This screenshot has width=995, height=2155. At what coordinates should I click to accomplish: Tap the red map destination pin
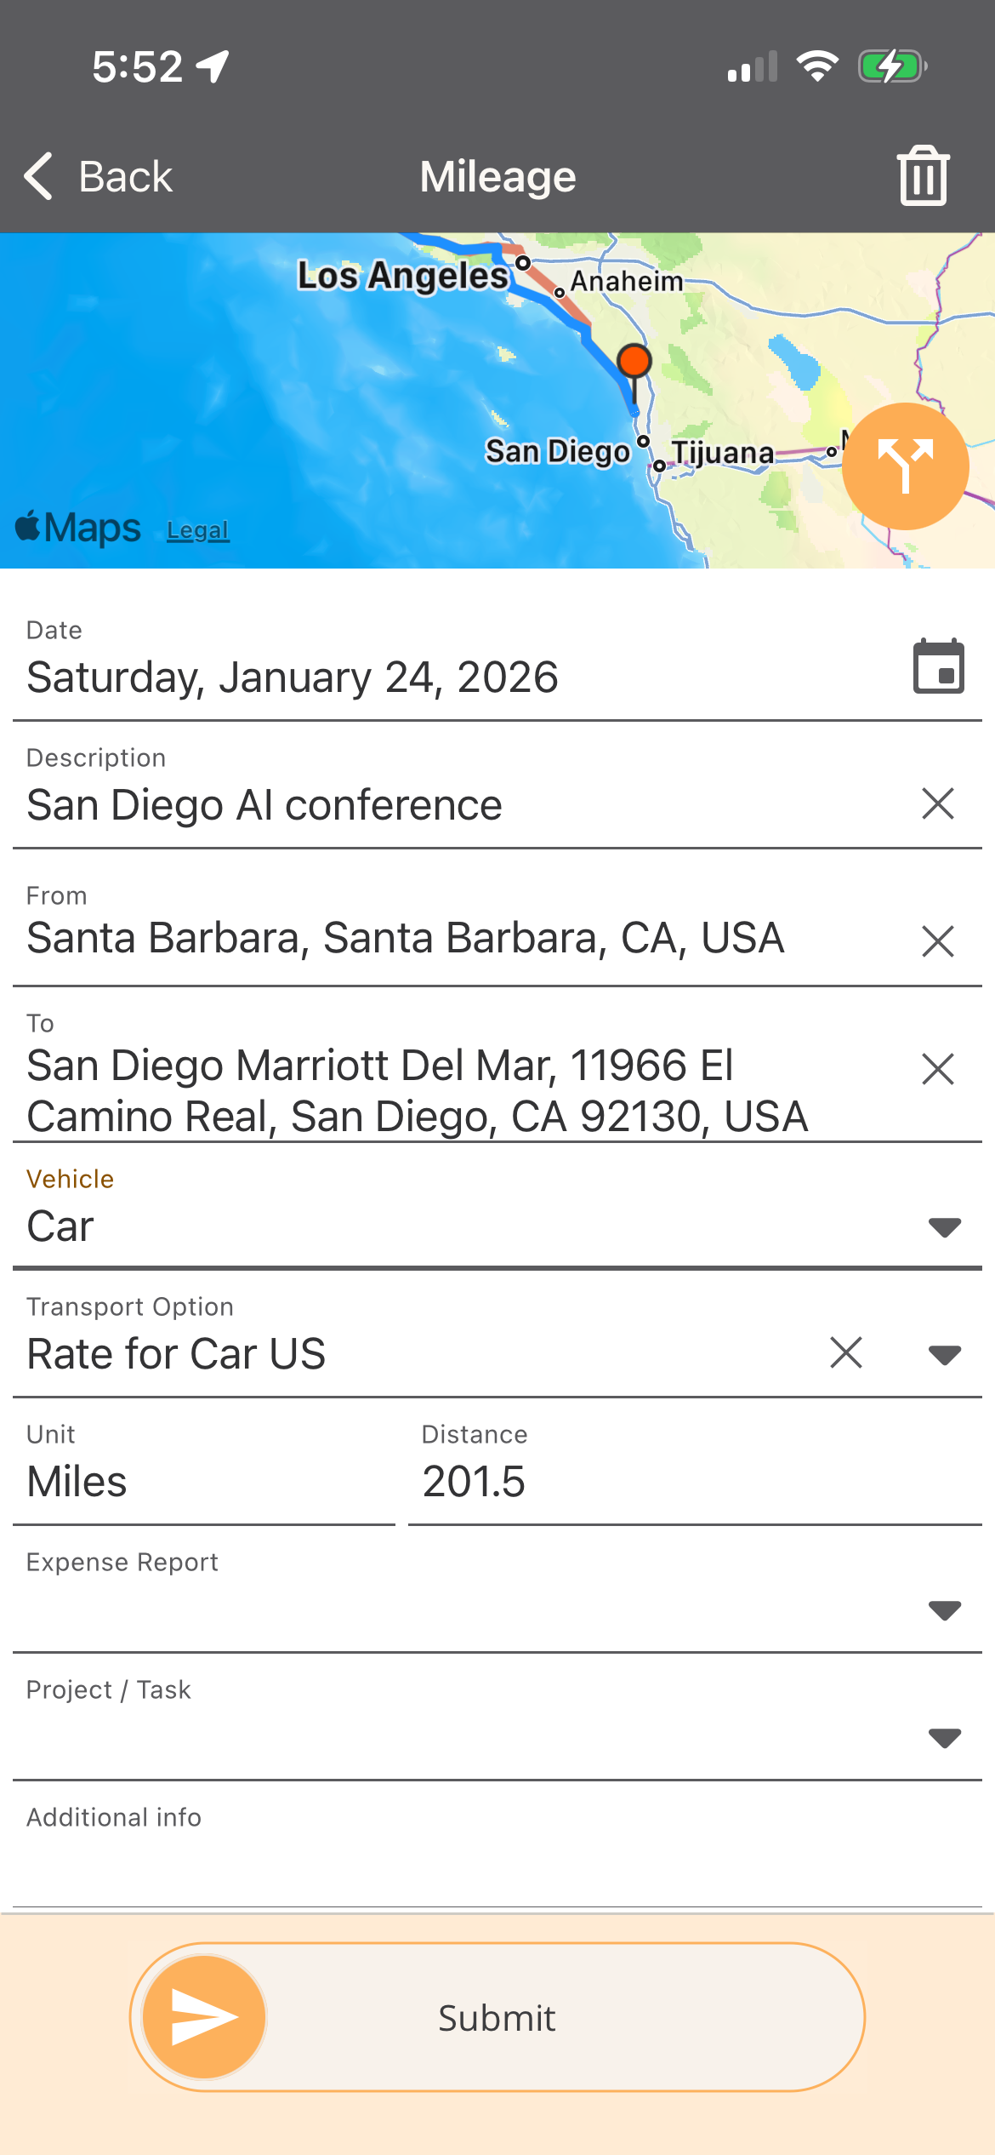click(x=634, y=362)
